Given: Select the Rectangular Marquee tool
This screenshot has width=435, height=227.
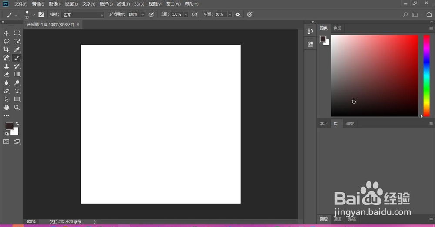Looking at the screenshot, I should click(17, 33).
